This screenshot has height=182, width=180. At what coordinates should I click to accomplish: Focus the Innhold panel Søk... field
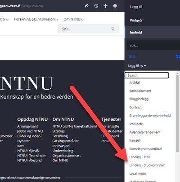tap(153, 45)
